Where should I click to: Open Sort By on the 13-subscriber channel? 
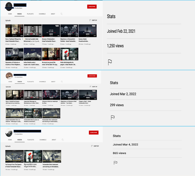pyautogui.click(x=95, y=146)
